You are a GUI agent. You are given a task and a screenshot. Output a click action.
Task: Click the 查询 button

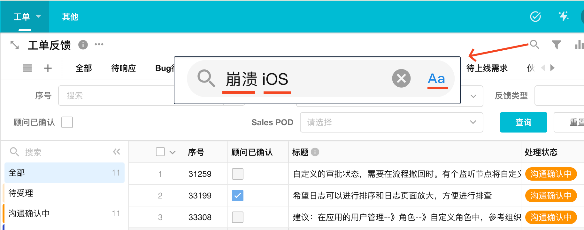523,122
